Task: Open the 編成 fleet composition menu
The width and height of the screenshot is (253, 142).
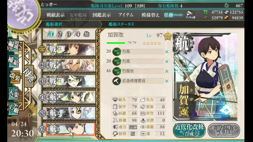Action: [x=14, y=45]
